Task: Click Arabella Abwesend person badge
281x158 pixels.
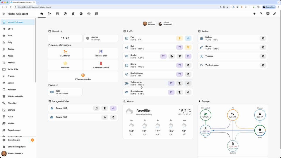Action: coord(165,24)
